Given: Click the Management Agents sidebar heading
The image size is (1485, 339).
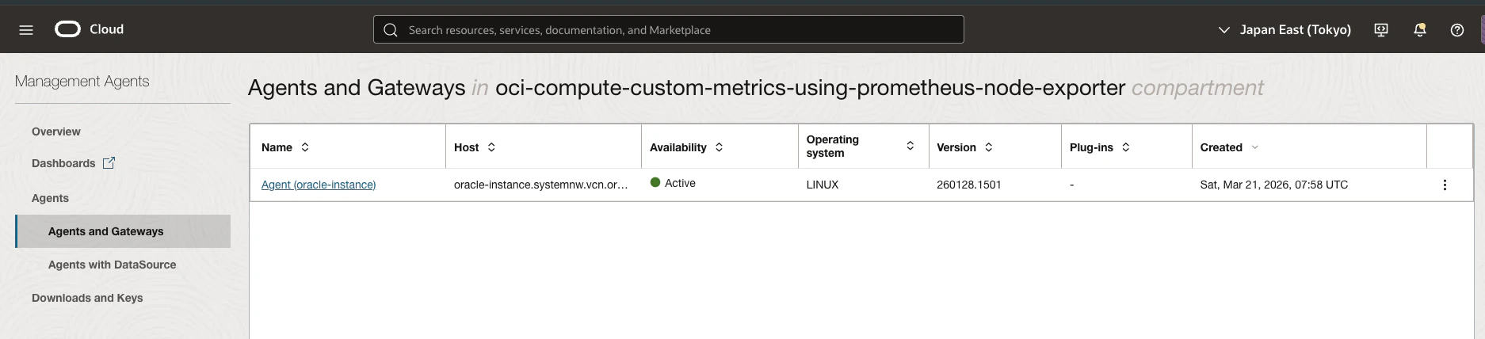Looking at the screenshot, I should [x=82, y=81].
